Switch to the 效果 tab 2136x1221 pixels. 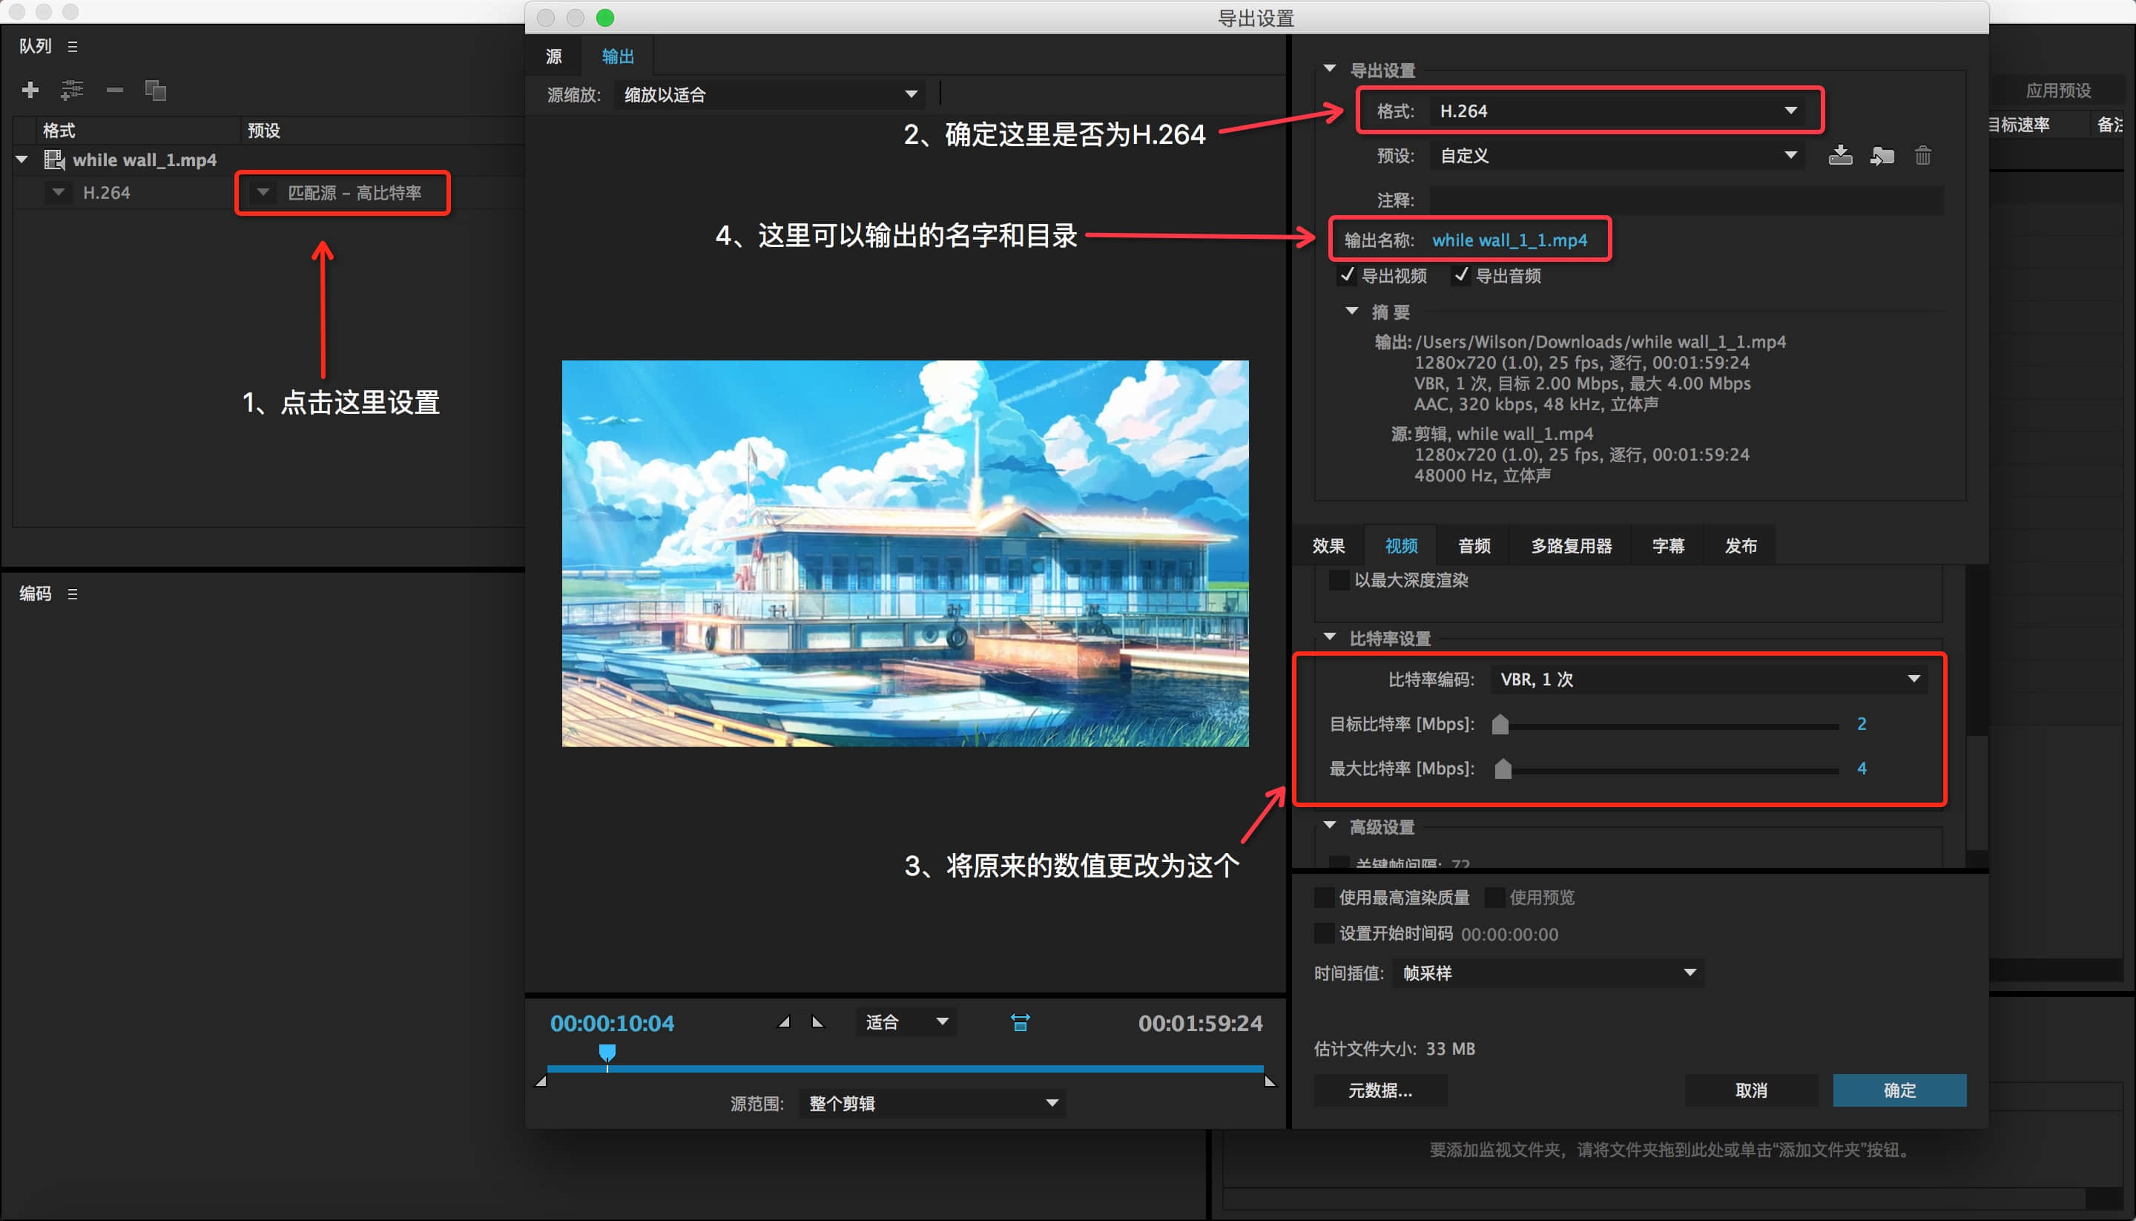coord(1329,546)
